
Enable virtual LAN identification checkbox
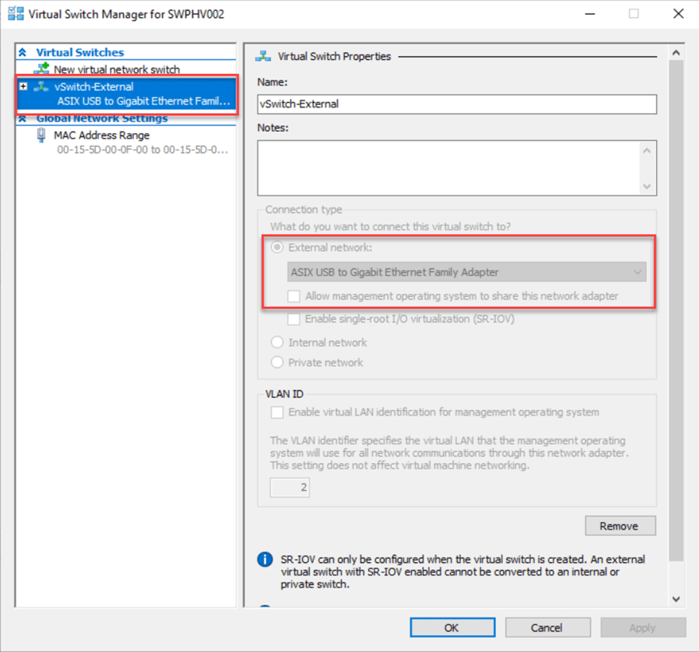tap(277, 413)
